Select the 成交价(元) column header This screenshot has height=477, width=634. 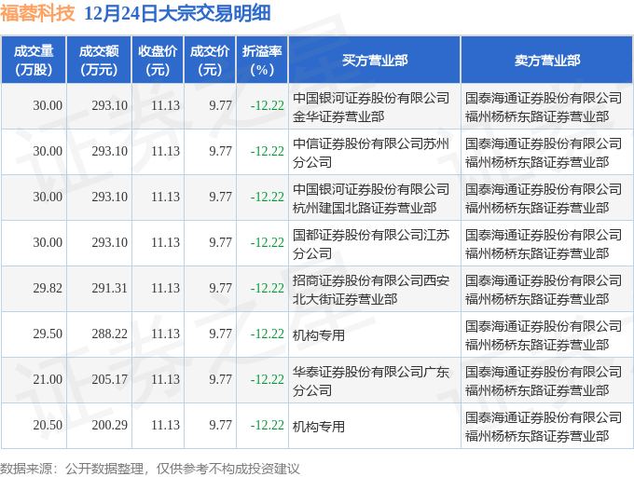click(x=210, y=61)
